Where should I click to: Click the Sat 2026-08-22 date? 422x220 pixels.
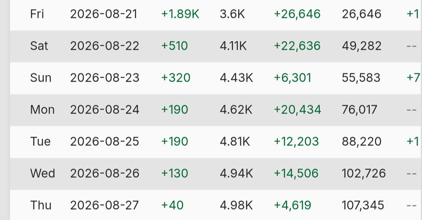105,46
